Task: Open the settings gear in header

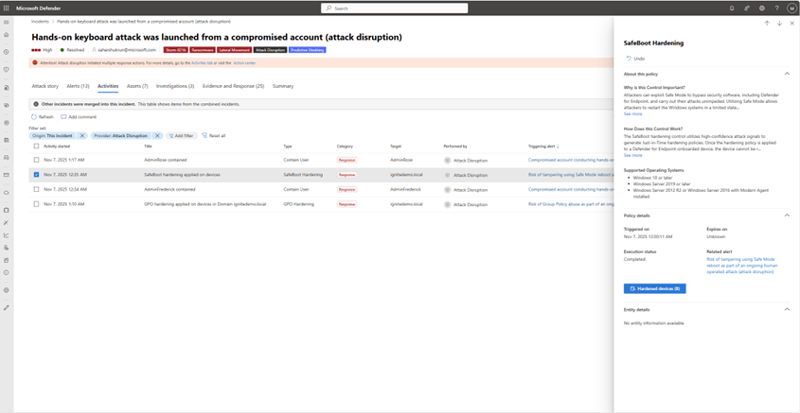Action: tap(762, 8)
